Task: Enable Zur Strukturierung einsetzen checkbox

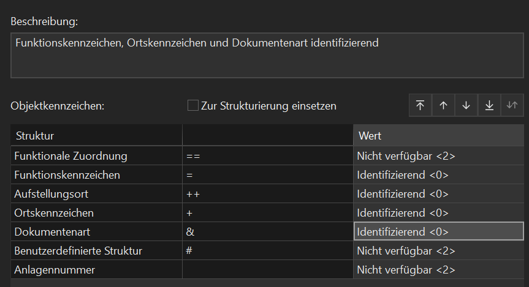Action: (192, 105)
